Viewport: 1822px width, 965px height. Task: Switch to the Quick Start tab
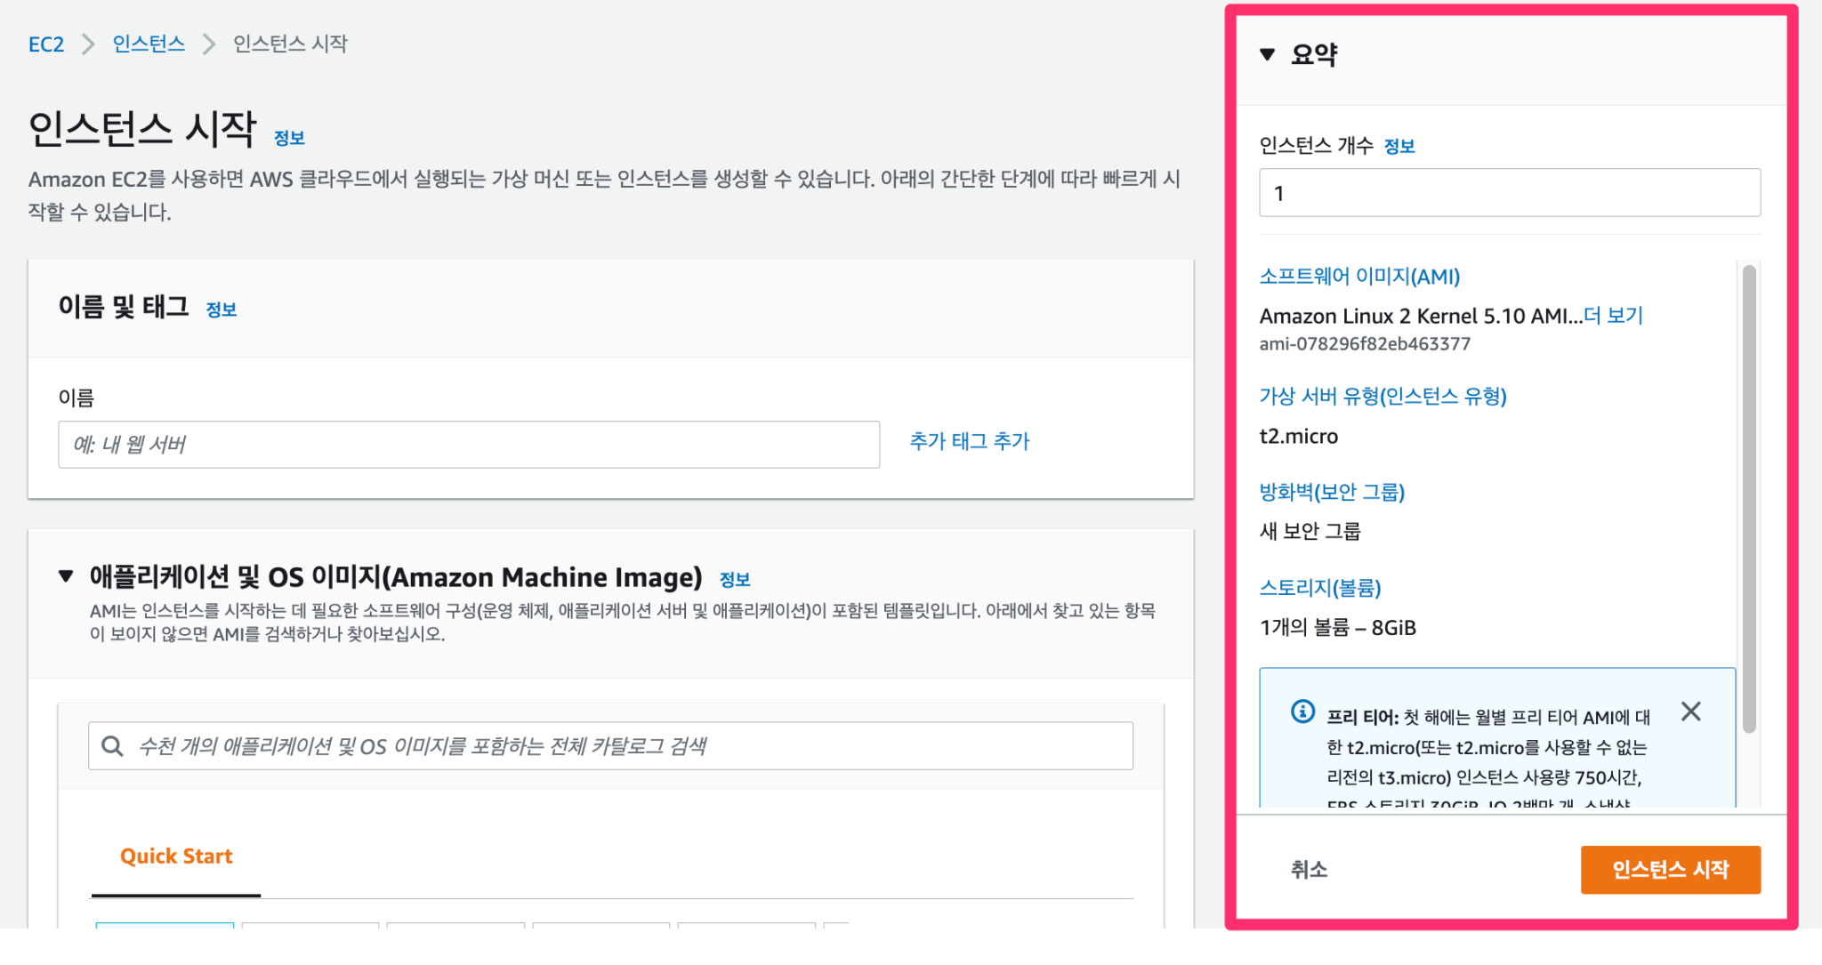[x=175, y=856]
